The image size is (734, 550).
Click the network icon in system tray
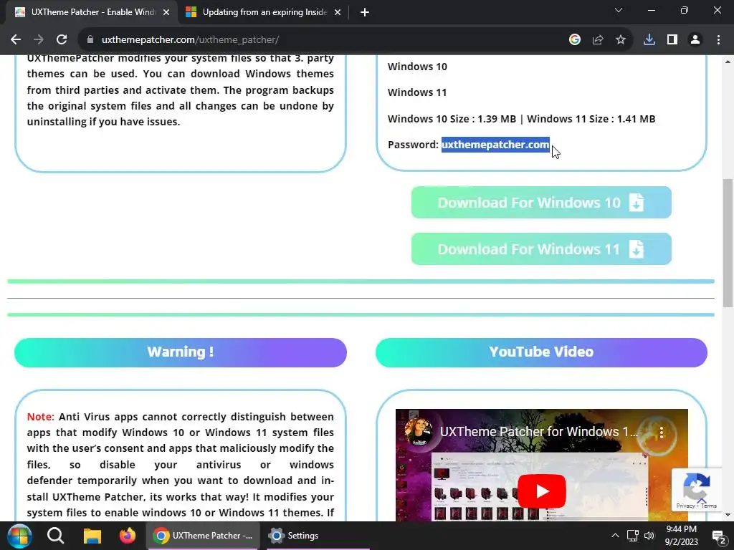click(x=632, y=536)
